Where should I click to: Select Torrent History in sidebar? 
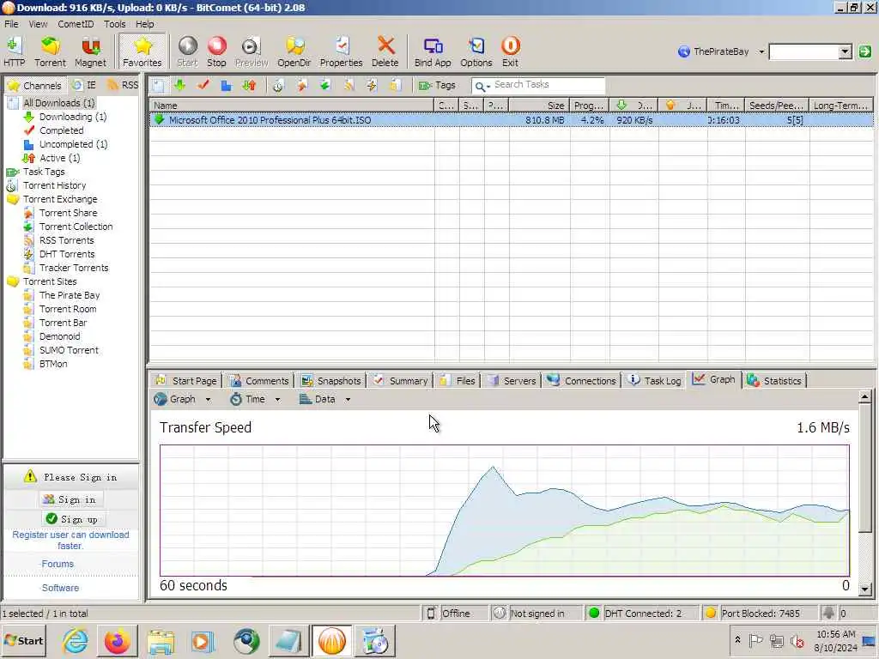[54, 185]
